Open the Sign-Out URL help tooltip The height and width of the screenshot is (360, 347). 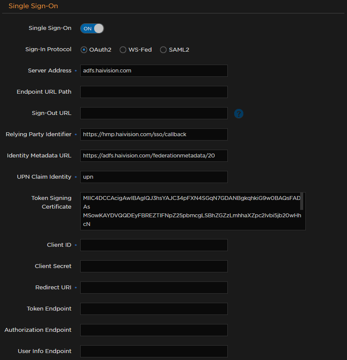tap(239, 113)
